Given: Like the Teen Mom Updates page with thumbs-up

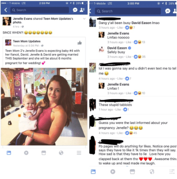Looking at the screenshot, I should click(79, 43).
